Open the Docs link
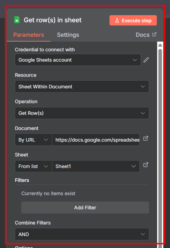The width and height of the screenshot is (170, 248). tap(146, 35)
